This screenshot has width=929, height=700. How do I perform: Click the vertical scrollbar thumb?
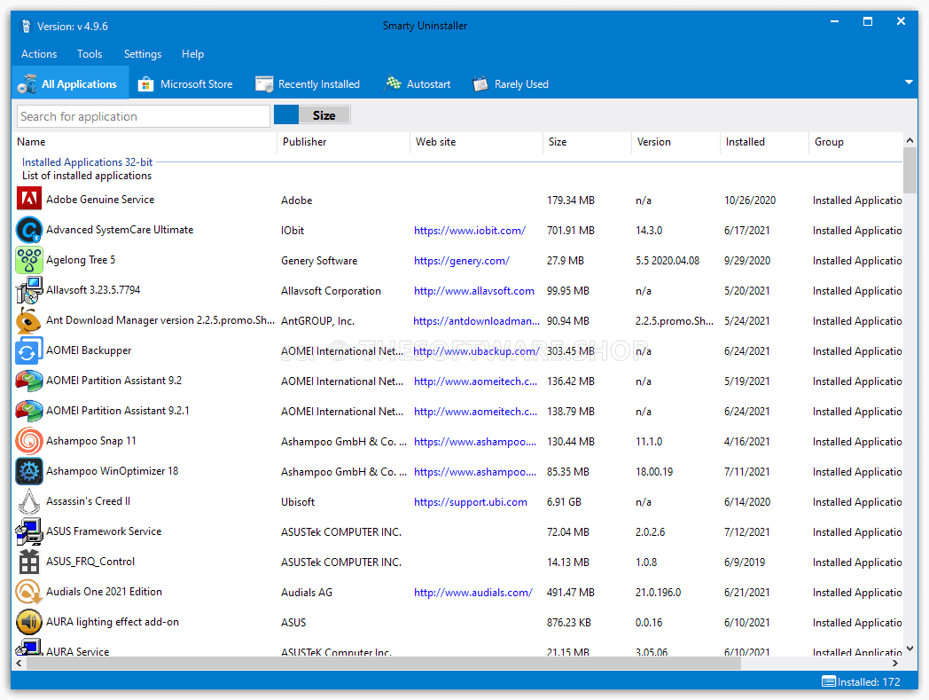[909, 169]
